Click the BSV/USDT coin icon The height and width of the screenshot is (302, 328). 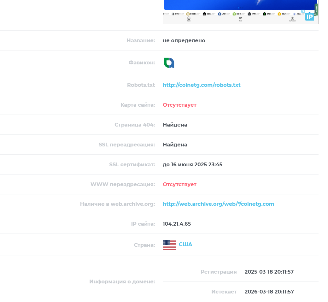coord(279,14)
